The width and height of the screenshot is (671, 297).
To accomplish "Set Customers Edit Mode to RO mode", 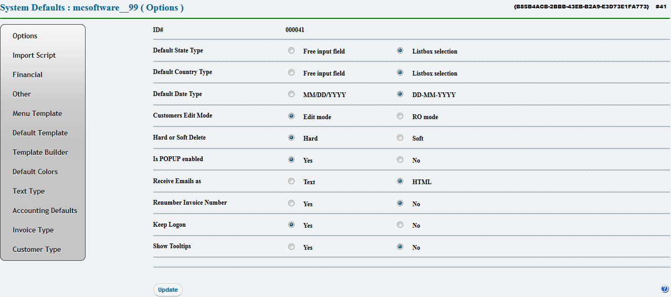I will [400, 116].
